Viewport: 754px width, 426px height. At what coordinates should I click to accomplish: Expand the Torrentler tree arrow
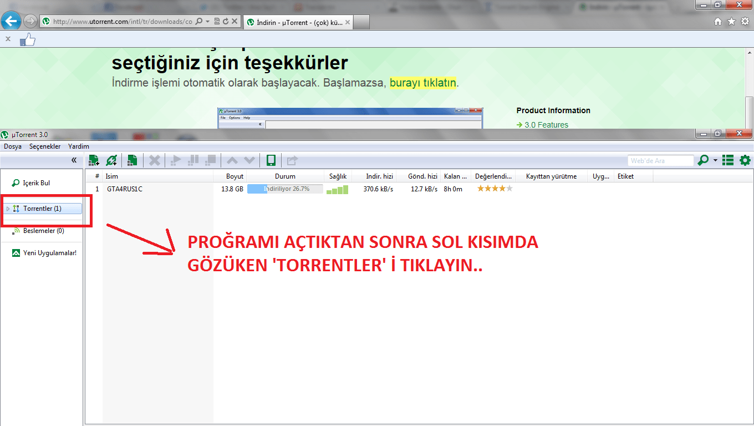[x=8, y=209]
